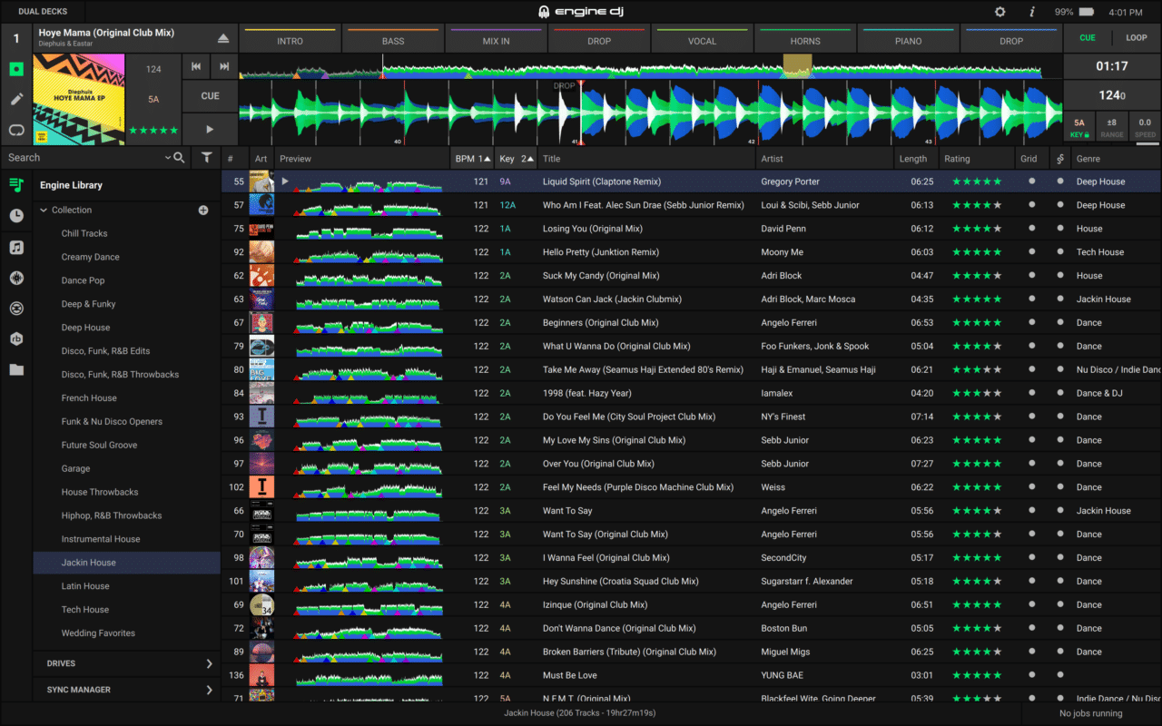Select the Engine Library music note icon
1162x726 pixels.
[x=15, y=185]
